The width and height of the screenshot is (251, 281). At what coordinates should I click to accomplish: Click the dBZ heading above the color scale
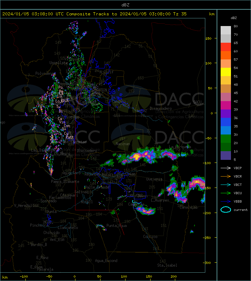[x=234, y=18]
